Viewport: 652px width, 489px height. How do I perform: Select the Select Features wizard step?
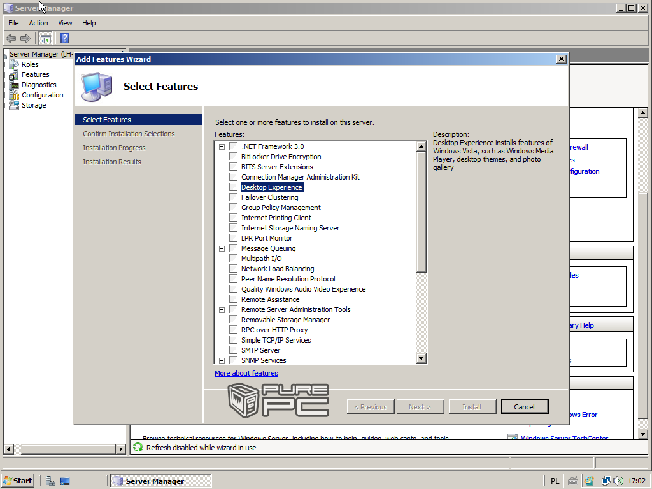coord(138,120)
